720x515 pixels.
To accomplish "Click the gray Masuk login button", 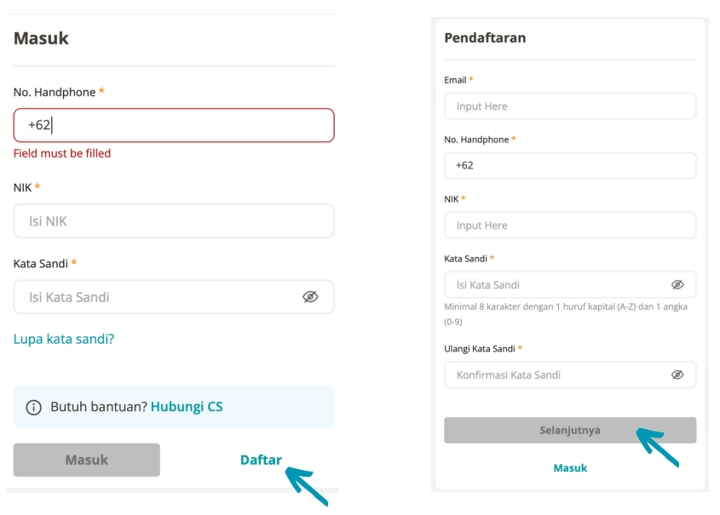I will pos(87,460).
